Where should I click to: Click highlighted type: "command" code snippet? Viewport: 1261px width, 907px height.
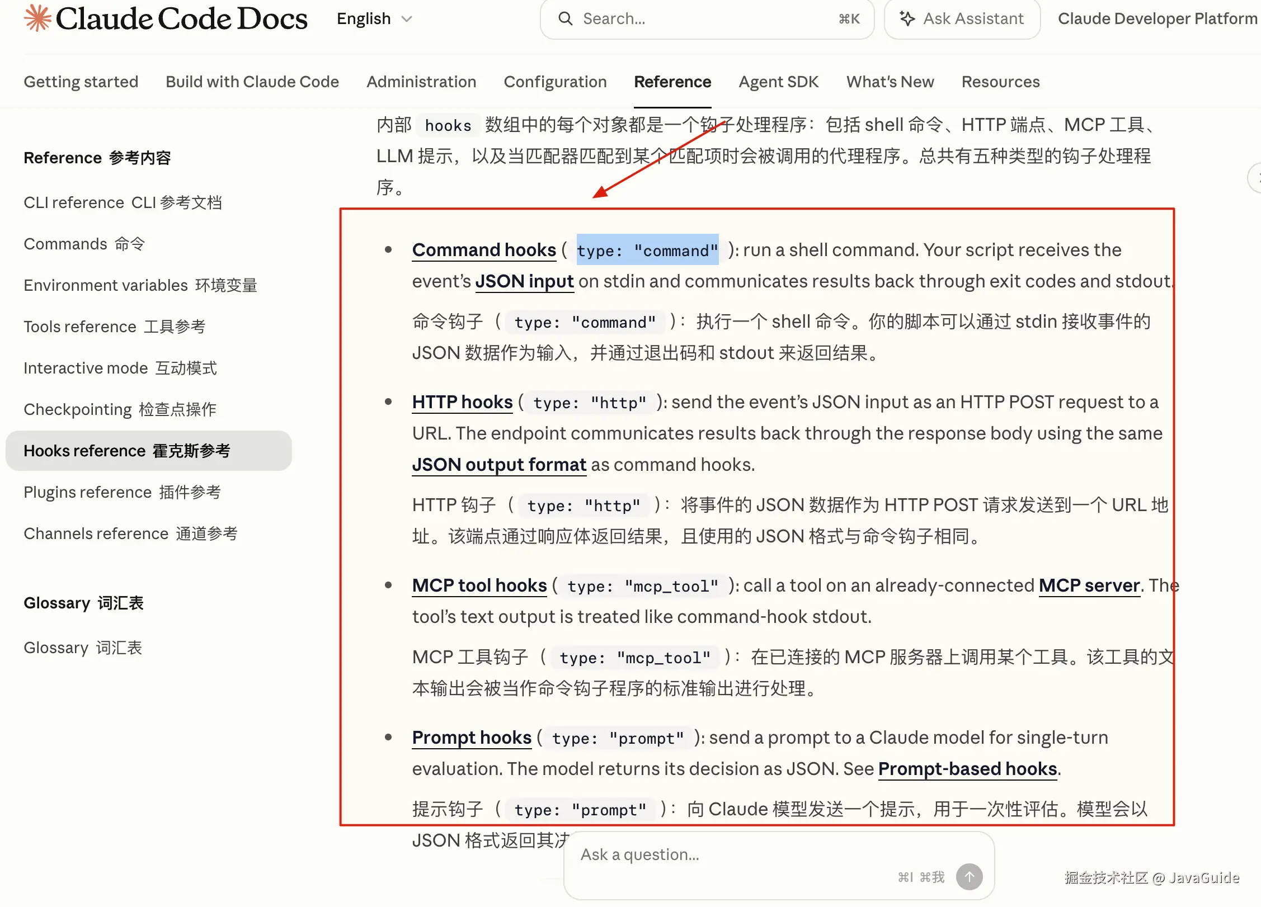(x=647, y=250)
